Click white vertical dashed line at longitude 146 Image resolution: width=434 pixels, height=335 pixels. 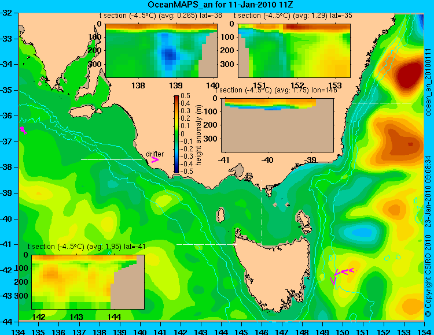tap(262, 213)
